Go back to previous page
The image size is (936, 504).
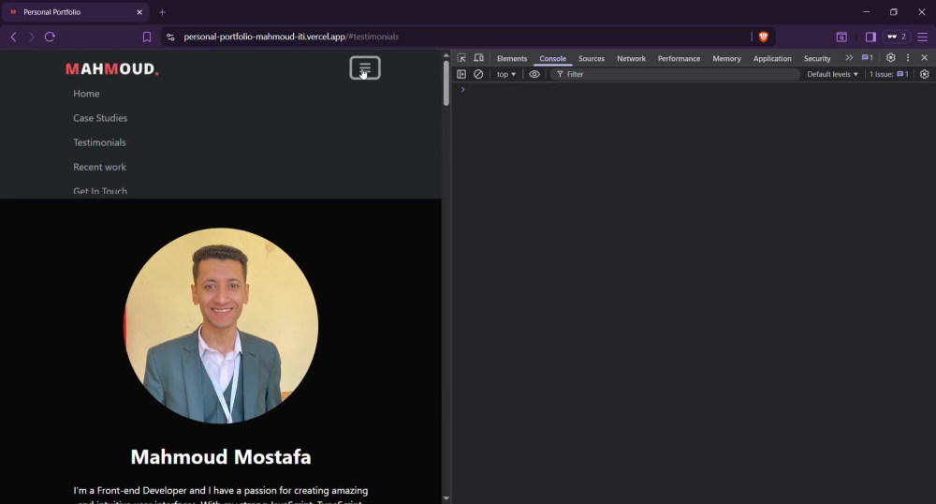[x=14, y=37]
